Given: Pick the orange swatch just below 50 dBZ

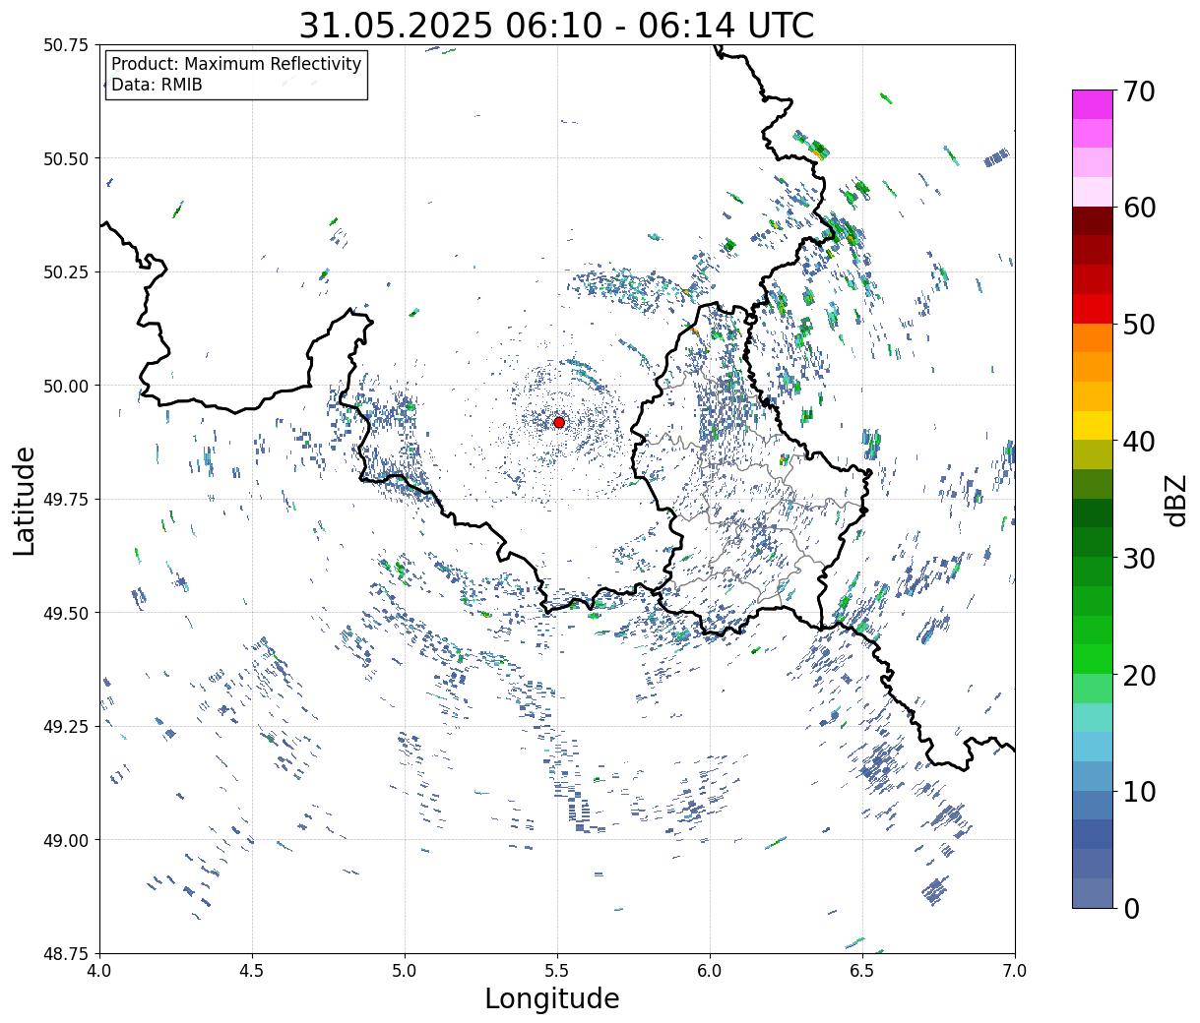Looking at the screenshot, I should click(x=1093, y=337).
